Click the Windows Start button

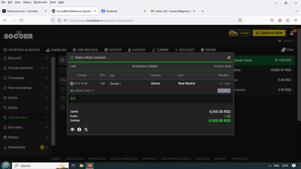6,165
